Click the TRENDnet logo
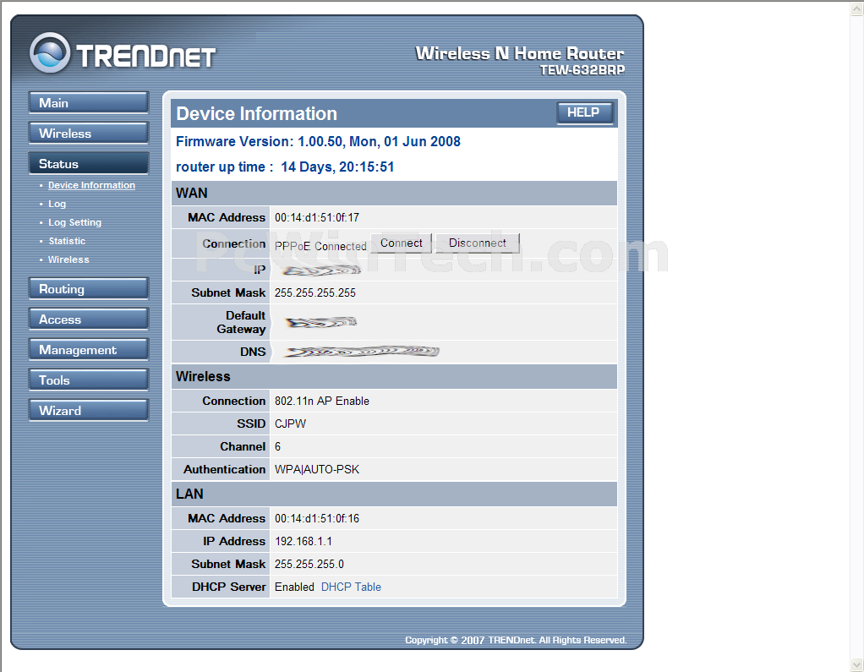 pyautogui.click(x=123, y=53)
